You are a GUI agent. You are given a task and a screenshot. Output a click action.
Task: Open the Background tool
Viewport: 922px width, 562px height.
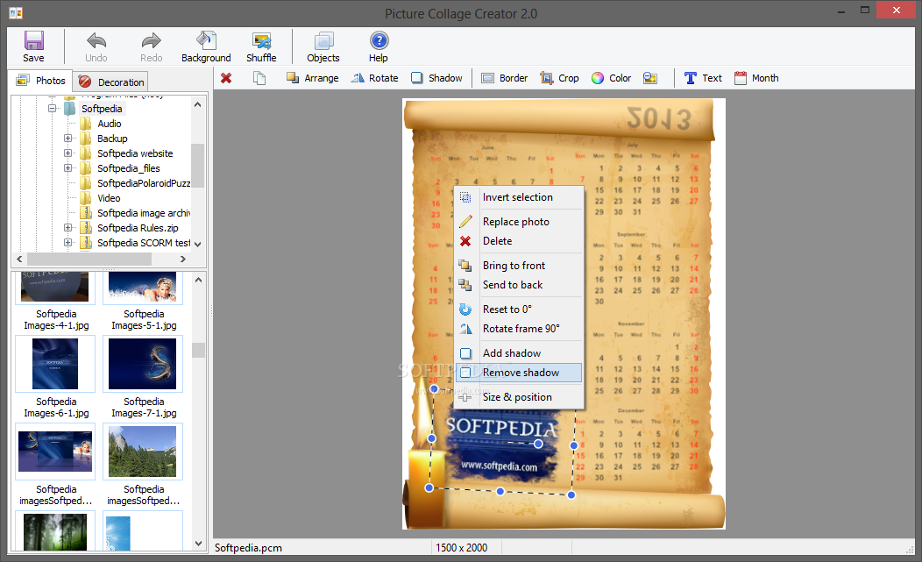point(206,46)
